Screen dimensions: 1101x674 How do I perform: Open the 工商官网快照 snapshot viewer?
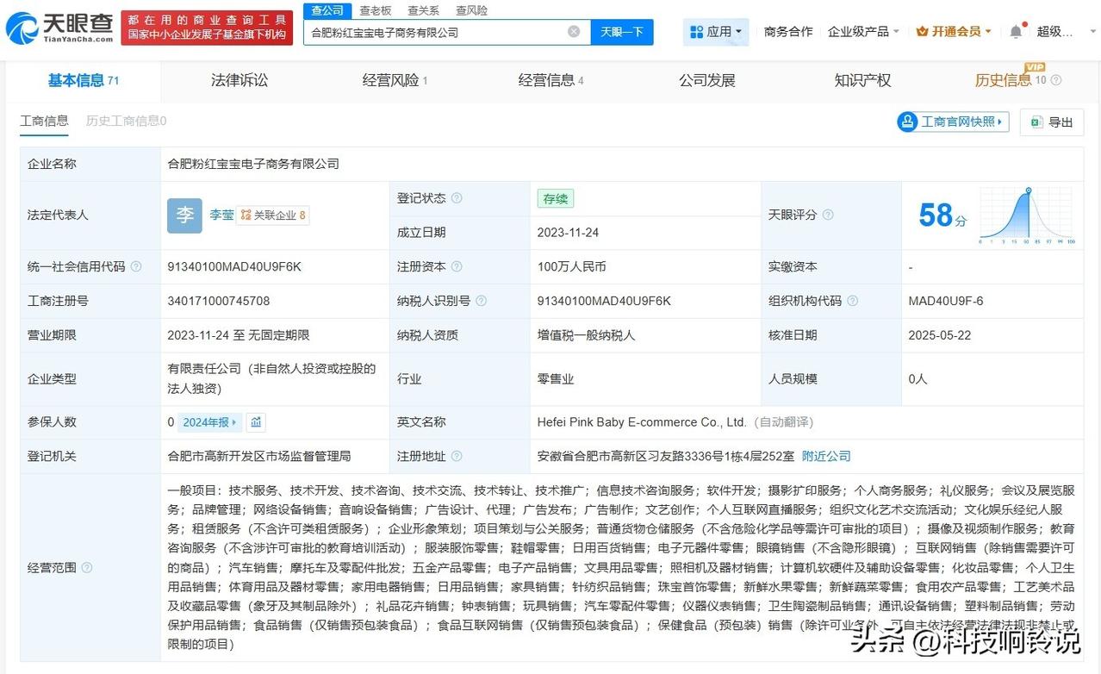(952, 122)
